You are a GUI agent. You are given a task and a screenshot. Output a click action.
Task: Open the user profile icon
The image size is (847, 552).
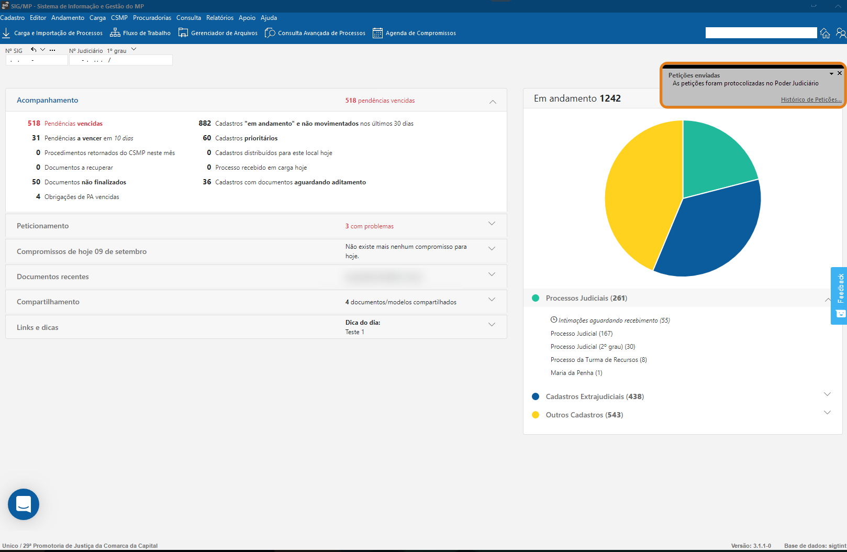[841, 33]
